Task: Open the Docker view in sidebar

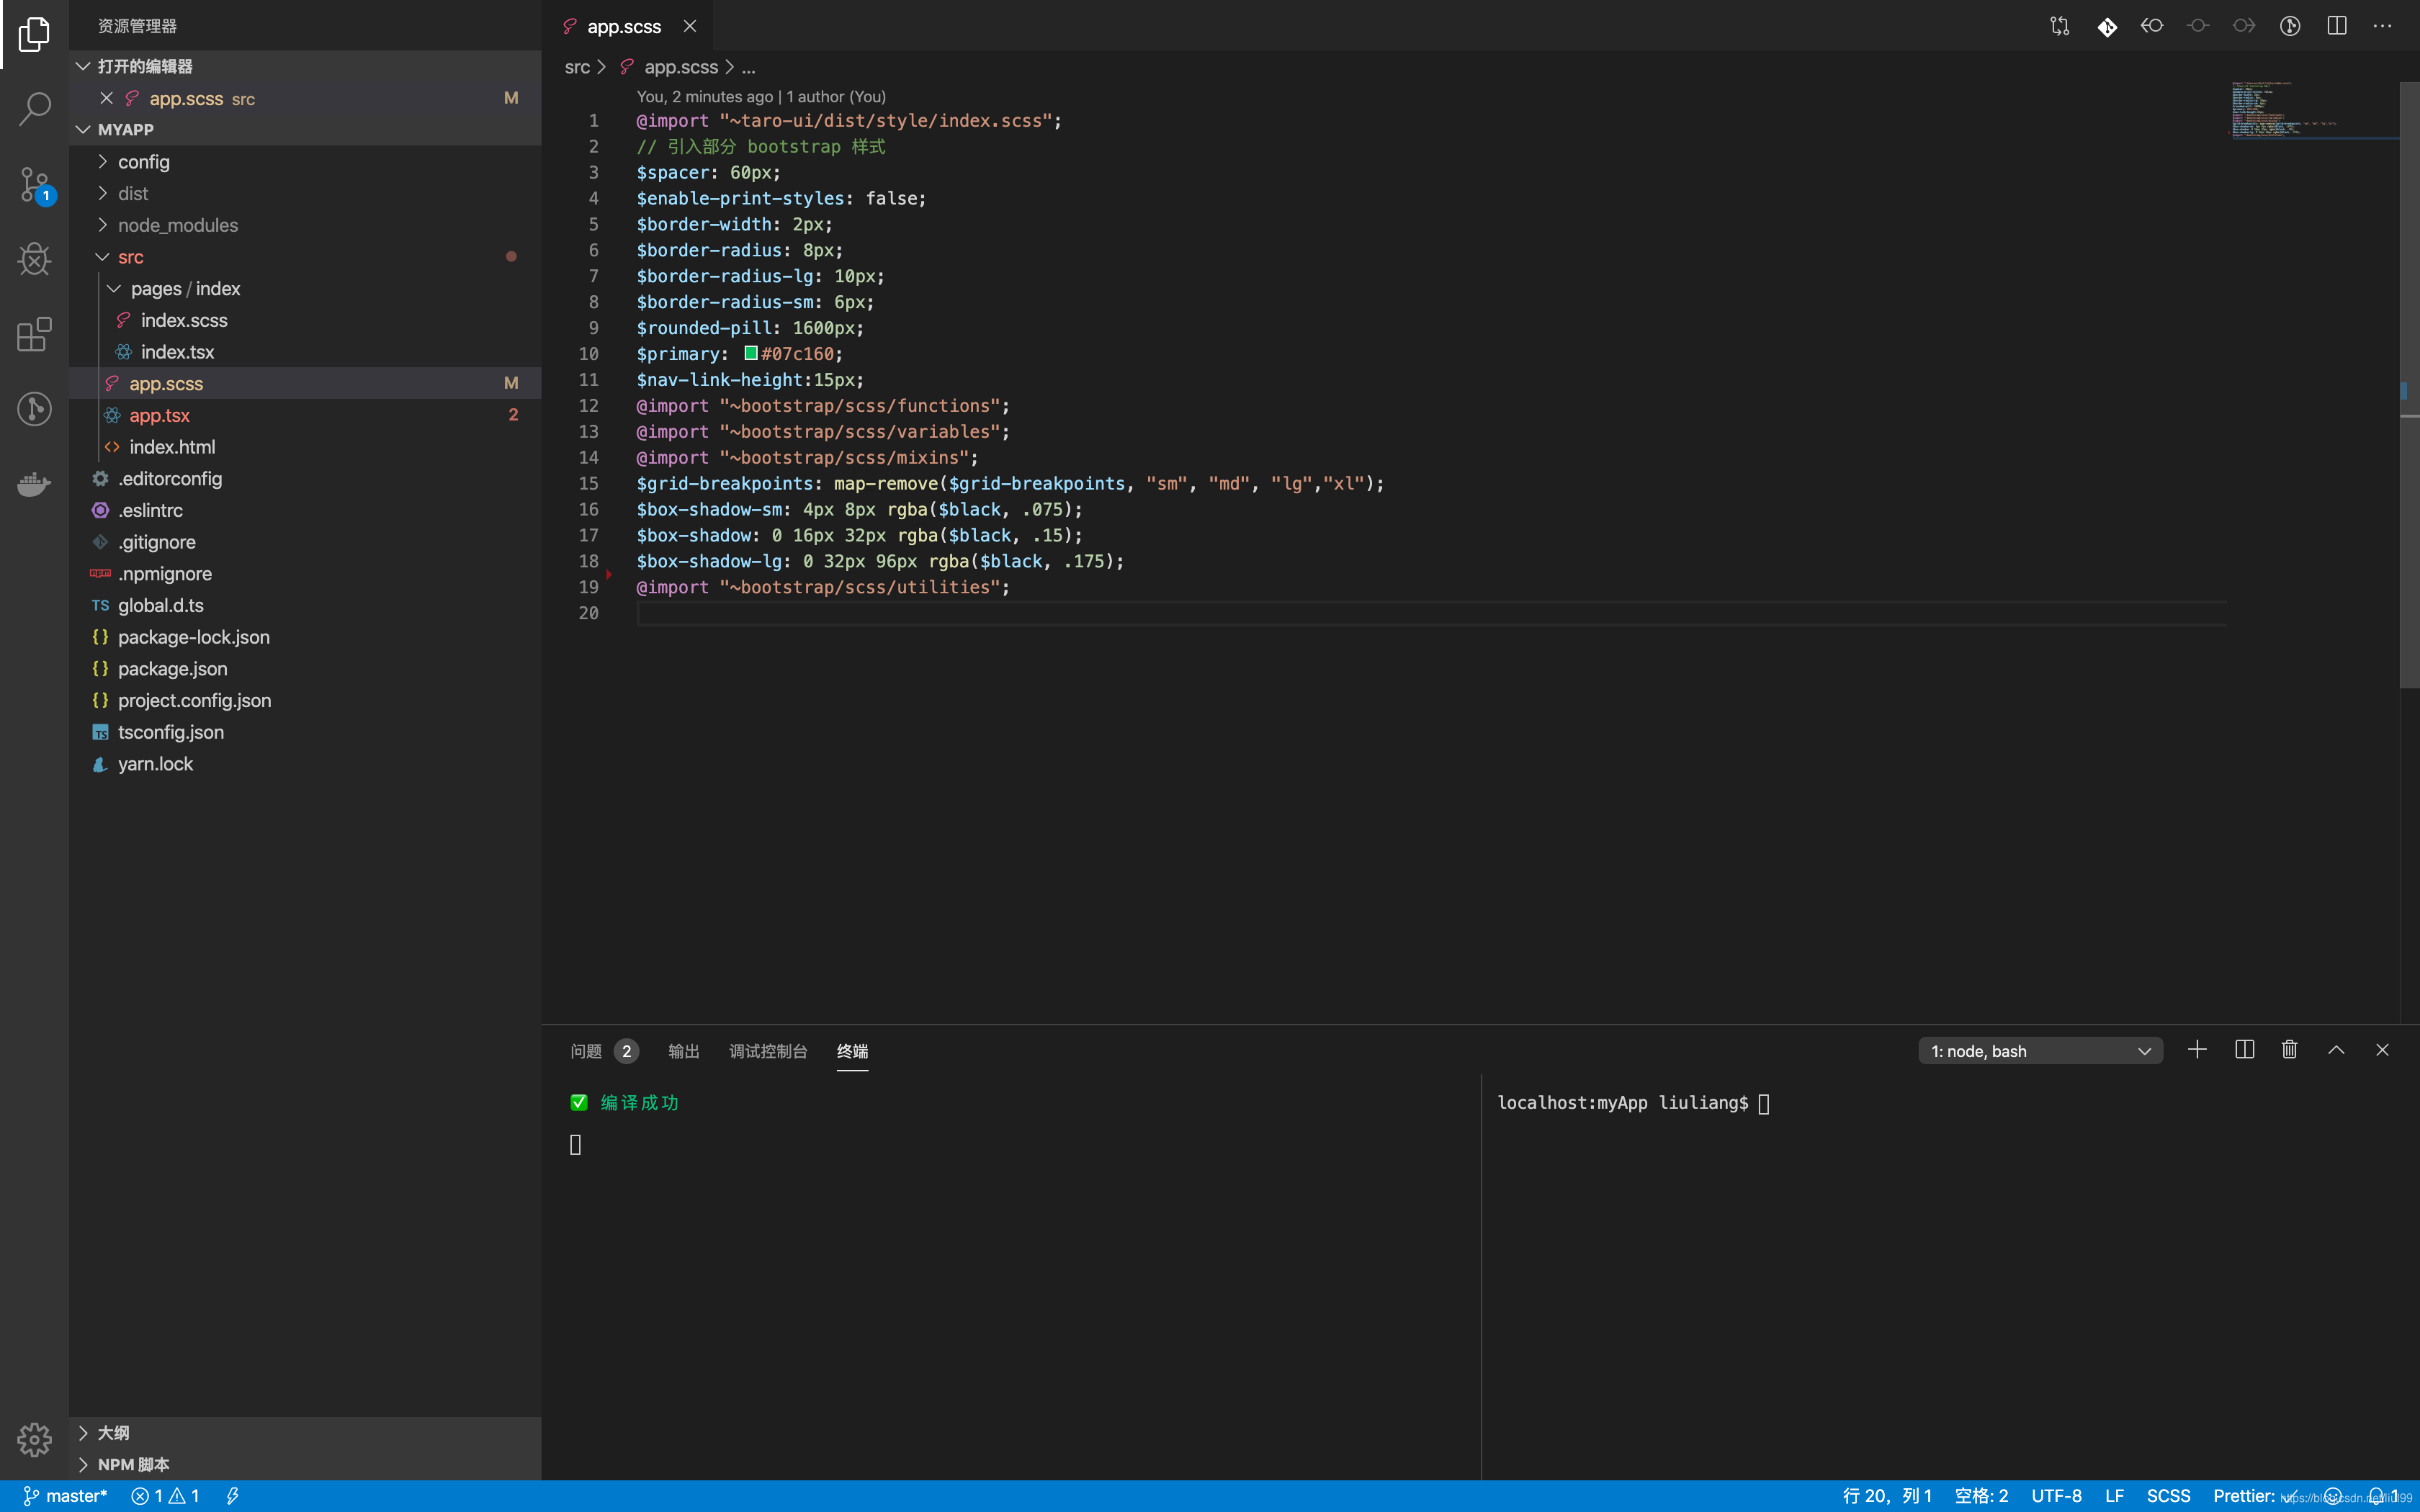Action: click(34, 485)
